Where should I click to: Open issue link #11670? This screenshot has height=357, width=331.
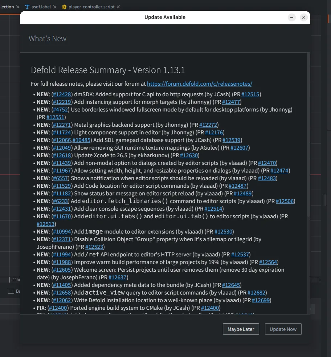62,216
